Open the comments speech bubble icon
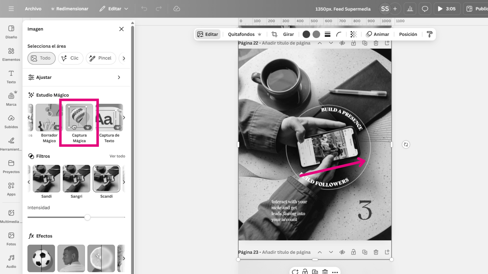Screen dimensions: 488x274 point(425,9)
